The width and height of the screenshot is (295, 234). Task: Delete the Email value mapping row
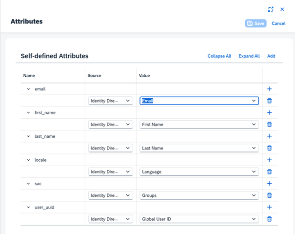269,101
